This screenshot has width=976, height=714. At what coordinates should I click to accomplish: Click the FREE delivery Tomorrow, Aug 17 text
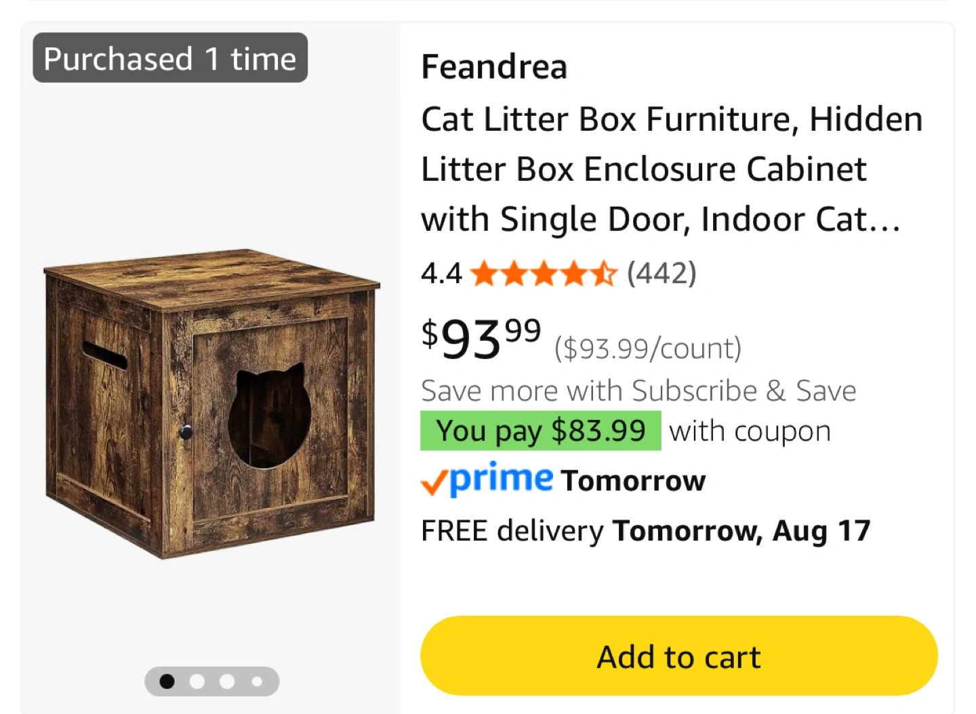645,531
